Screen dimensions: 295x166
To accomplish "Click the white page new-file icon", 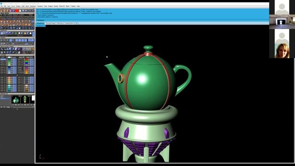I will pos(20,11).
